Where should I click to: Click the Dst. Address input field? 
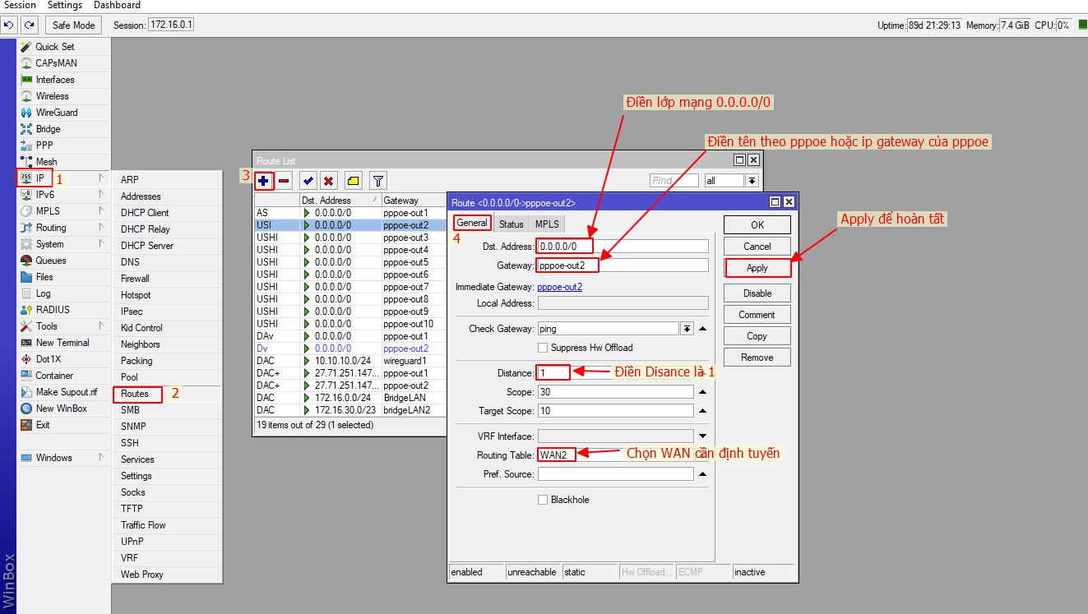622,247
